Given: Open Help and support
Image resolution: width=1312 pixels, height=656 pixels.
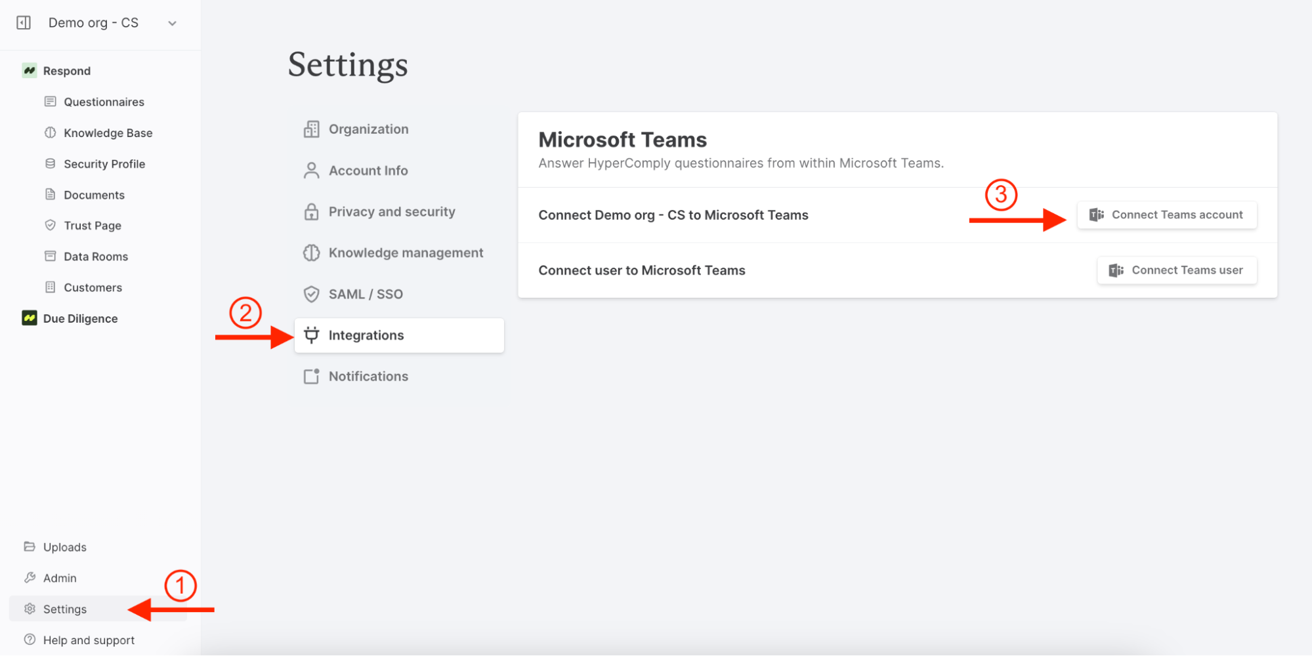Looking at the screenshot, I should pyautogui.click(x=89, y=640).
